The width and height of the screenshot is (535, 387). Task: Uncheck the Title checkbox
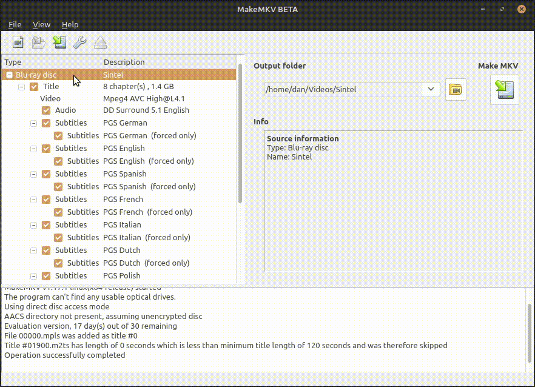tap(34, 87)
